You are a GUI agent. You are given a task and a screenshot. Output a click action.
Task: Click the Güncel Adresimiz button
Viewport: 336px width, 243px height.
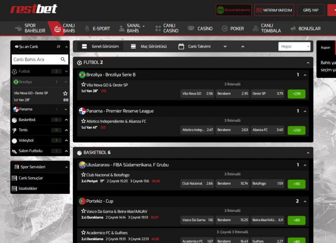(234, 10)
